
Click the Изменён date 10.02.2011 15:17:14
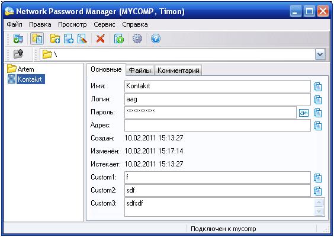coord(154,151)
